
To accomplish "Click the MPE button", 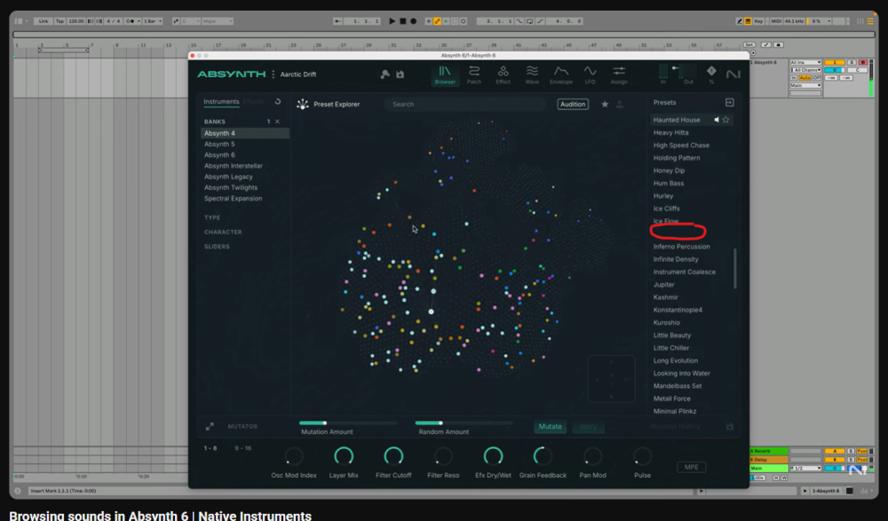I will (x=692, y=467).
